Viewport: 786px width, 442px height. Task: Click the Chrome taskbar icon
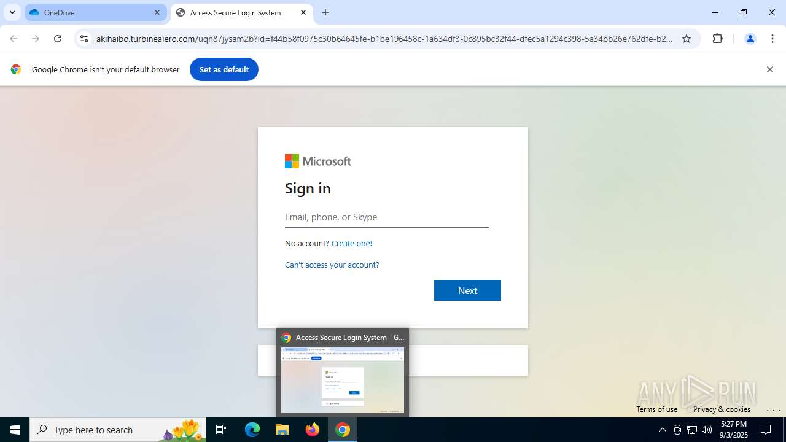[x=343, y=430]
